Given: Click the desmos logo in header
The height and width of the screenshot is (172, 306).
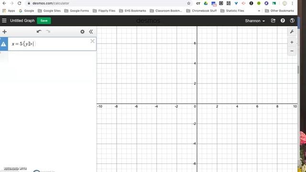Looking at the screenshot, I should point(148,21).
